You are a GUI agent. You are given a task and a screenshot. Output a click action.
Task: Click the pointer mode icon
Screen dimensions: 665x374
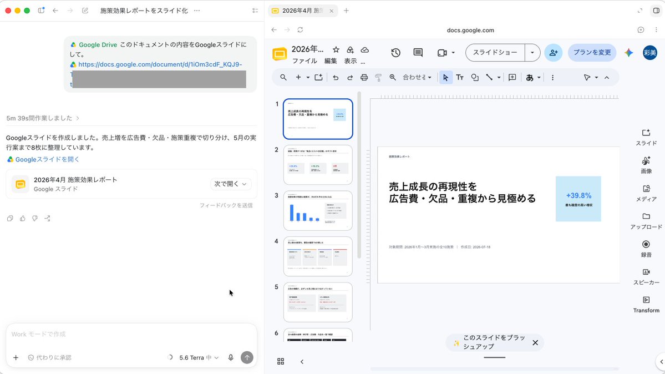point(587,78)
